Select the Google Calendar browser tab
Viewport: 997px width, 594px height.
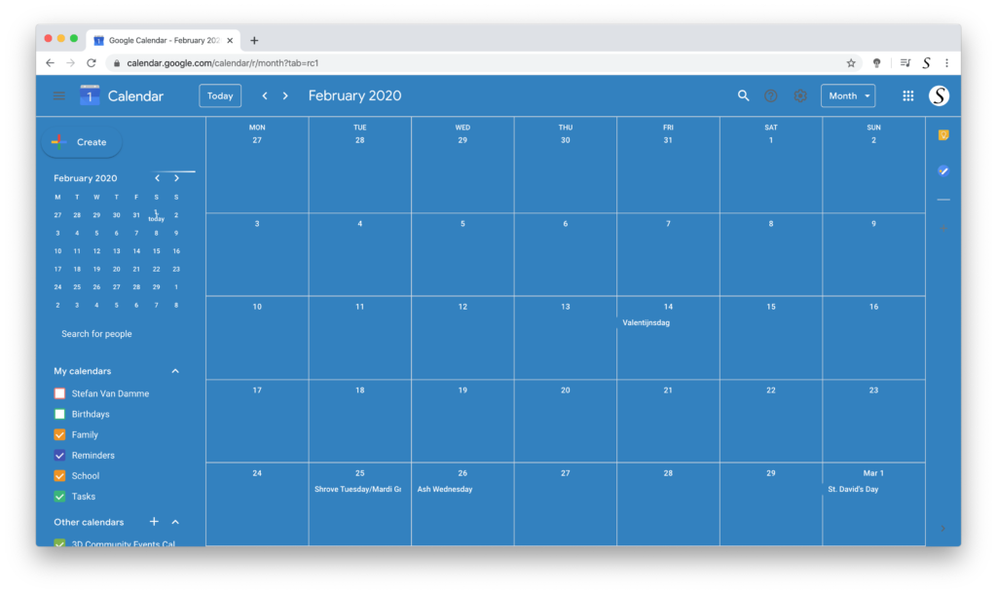pyautogui.click(x=161, y=40)
